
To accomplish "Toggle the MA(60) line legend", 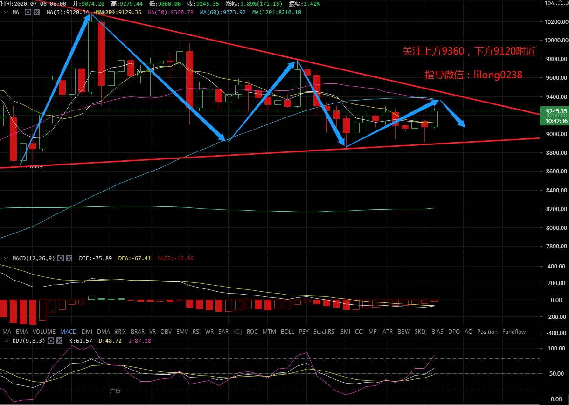I will [222, 12].
